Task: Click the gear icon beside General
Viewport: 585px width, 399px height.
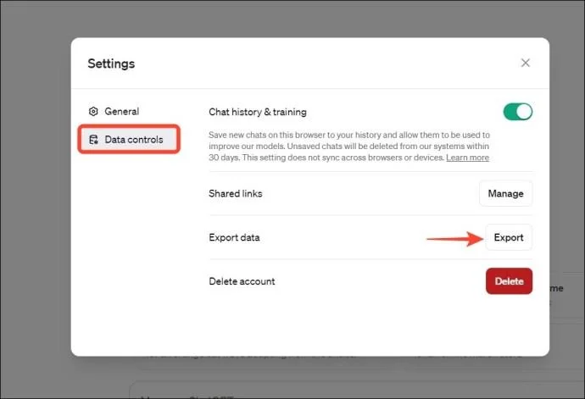Action: (93, 111)
